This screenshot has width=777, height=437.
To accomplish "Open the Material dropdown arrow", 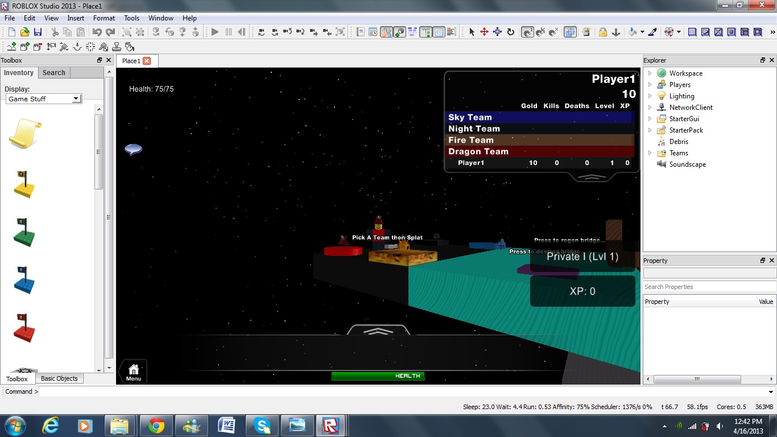I will [x=679, y=32].
